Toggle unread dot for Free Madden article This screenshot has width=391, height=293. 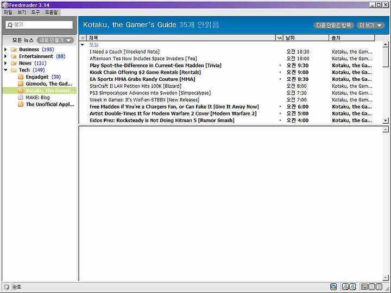[280, 107]
